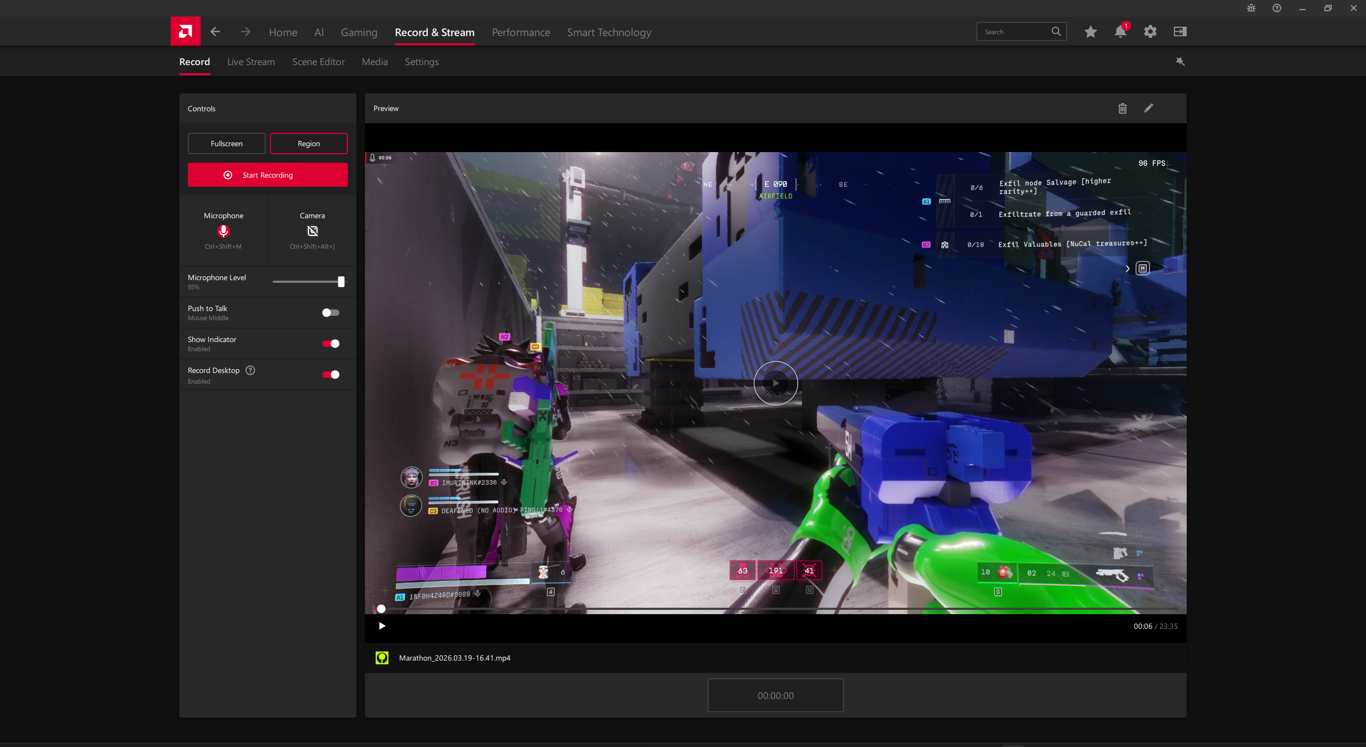The image size is (1366, 747).
Task: Enable the Push to Talk toggle
Action: click(330, 313)
